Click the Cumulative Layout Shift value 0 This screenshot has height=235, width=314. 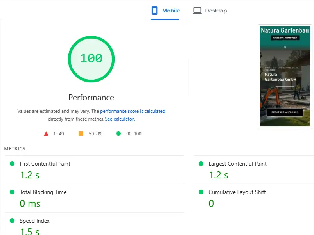point(211,204)
